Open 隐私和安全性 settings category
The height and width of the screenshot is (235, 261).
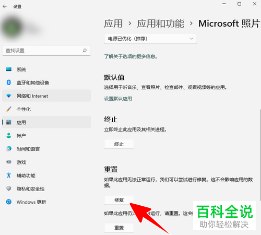point(46,189)
